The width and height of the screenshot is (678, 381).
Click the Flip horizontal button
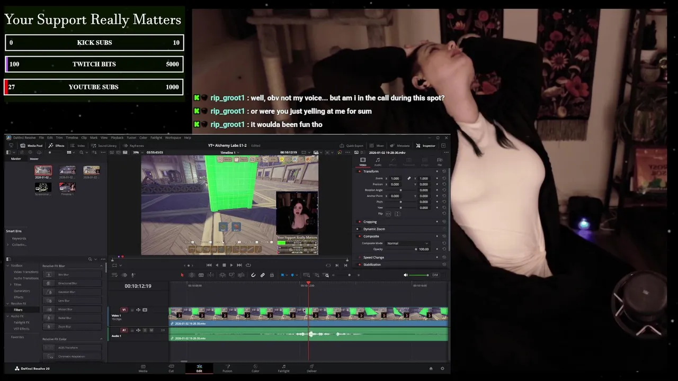[x=388, y=214]
